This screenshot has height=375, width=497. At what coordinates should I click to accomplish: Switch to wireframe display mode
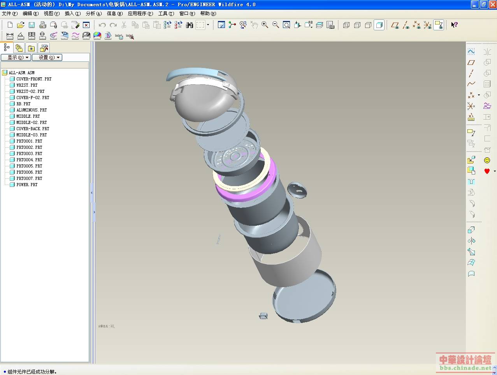[346, 25]
